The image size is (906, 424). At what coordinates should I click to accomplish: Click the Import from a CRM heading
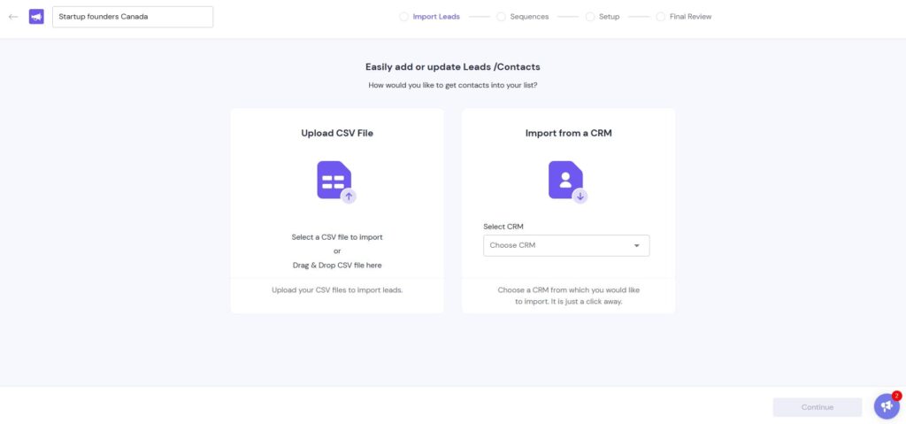(569, 133)
